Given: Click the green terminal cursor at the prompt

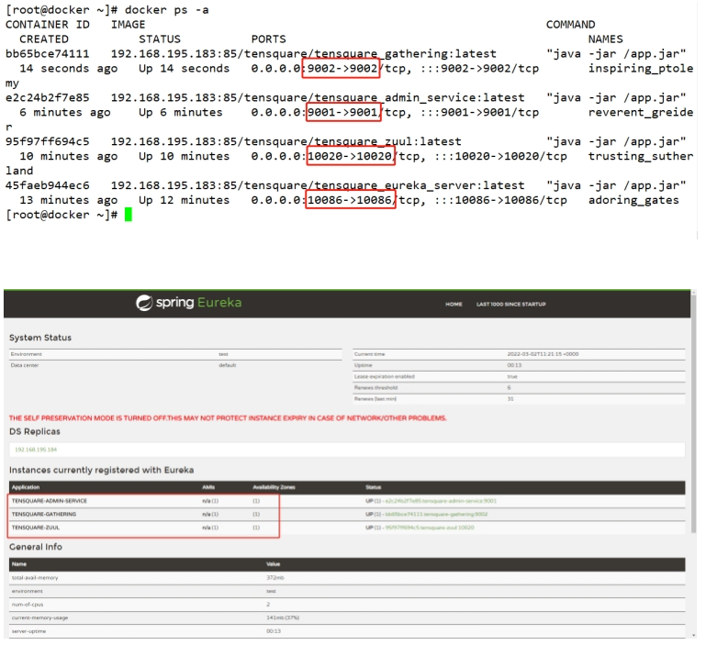Looking at the screenshot, I should (x=129, y=215).
